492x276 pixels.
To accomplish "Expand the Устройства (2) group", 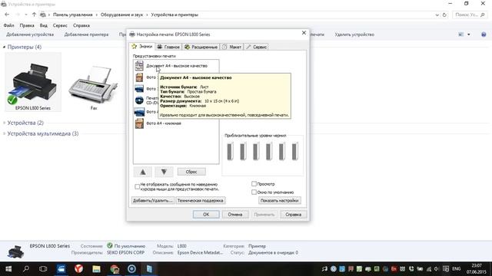I will point(4,123).
